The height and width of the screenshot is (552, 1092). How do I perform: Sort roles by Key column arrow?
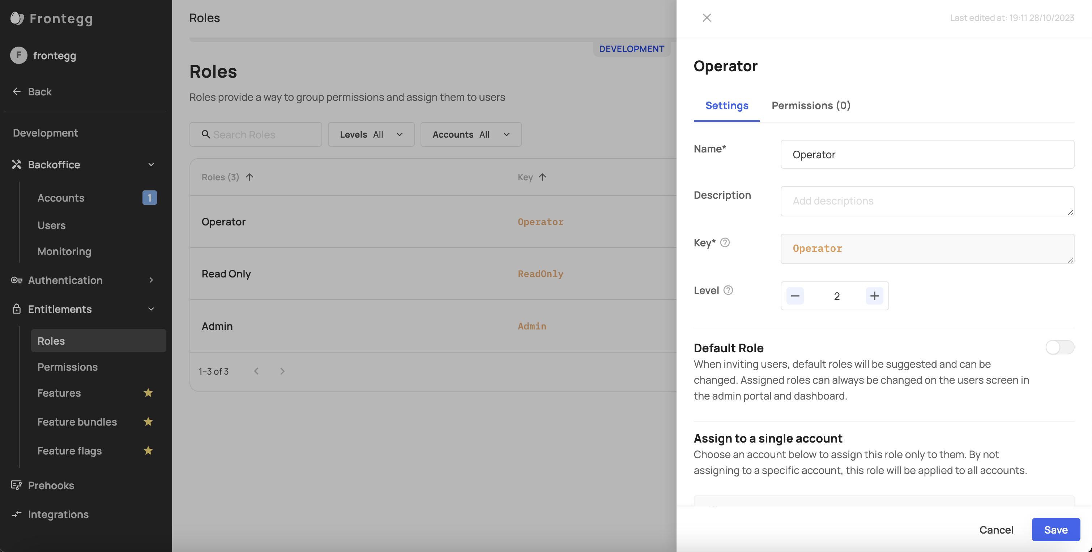click(x=542, y=177)
